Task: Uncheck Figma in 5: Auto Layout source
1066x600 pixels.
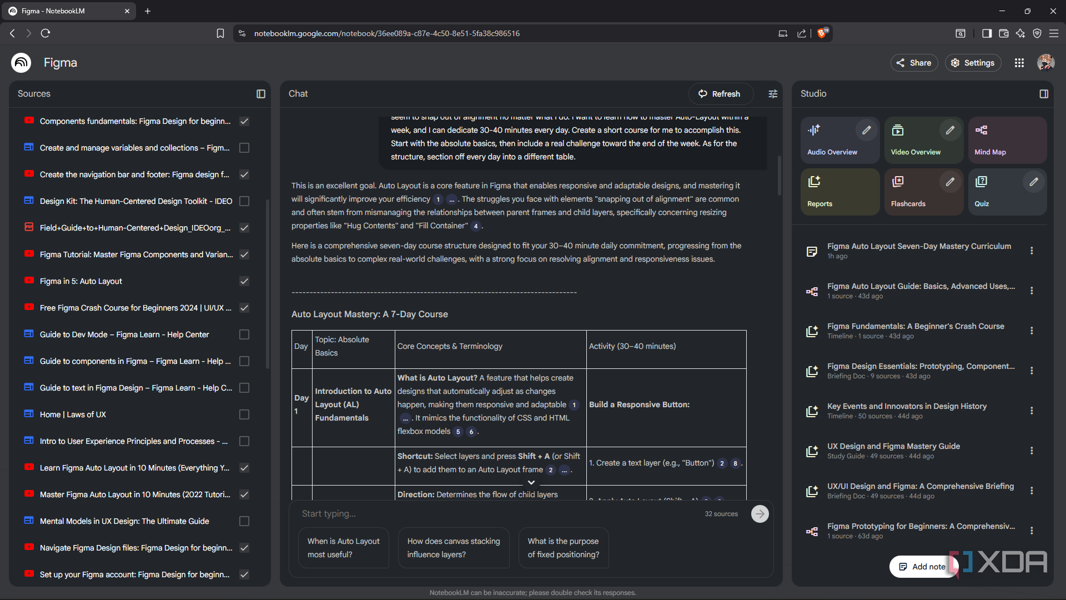Action: coord(244,281)
